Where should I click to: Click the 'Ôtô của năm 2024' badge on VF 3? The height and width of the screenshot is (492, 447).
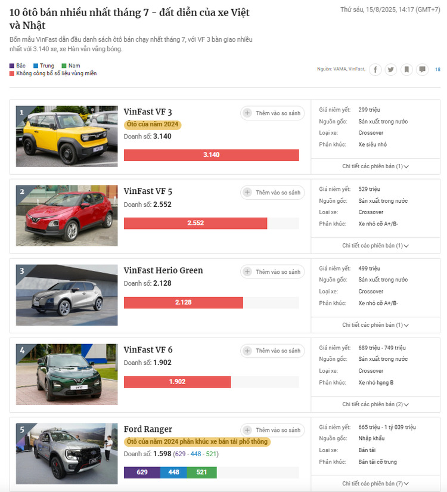click(153, 125)
